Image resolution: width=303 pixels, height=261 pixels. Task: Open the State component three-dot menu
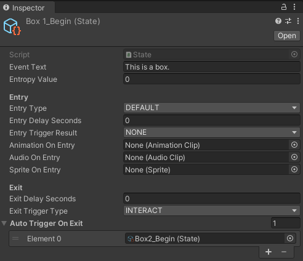pos(298,21)
